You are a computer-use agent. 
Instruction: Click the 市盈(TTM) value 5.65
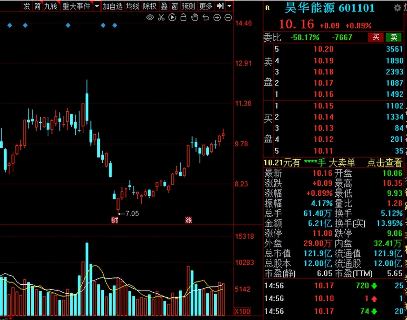[x=395, y=274]
